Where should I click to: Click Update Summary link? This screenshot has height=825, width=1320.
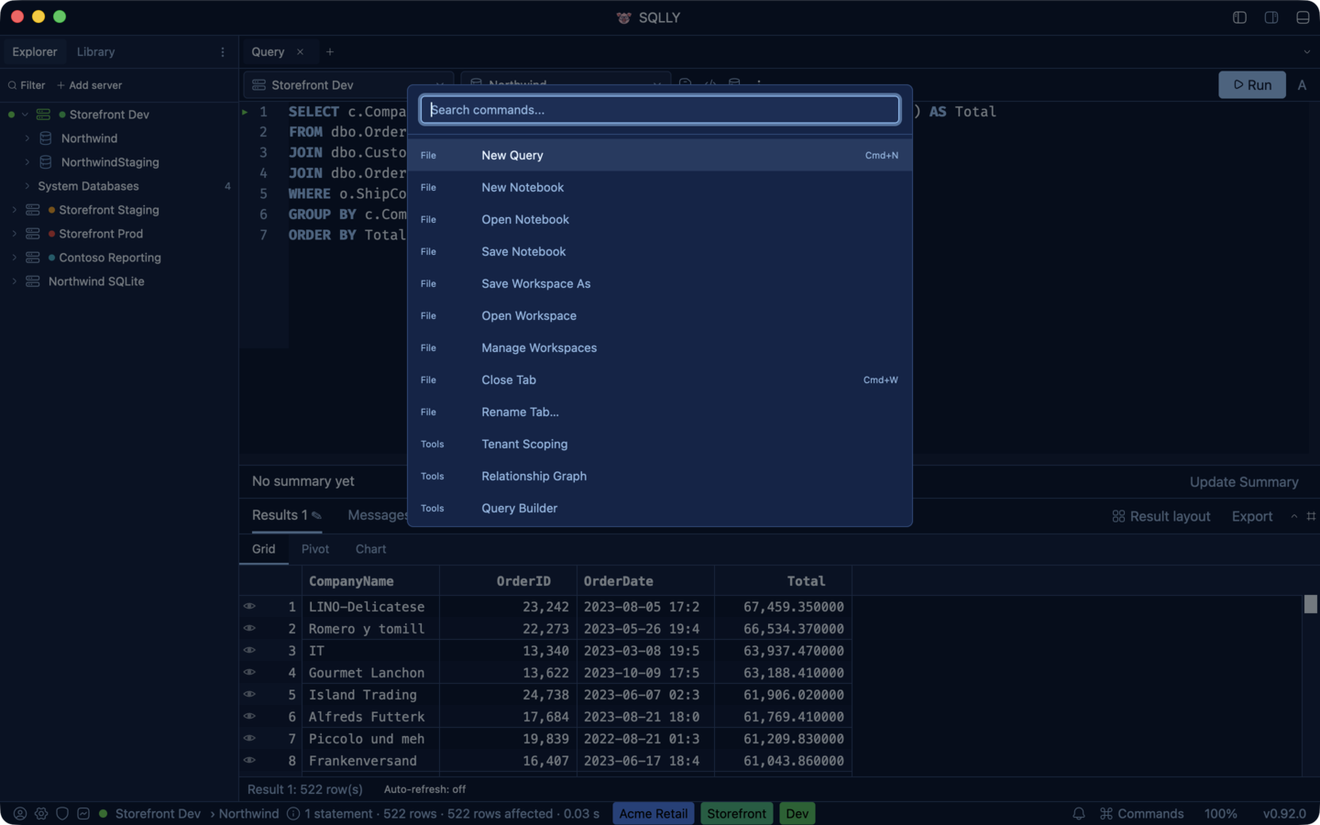pos(1244,482)
